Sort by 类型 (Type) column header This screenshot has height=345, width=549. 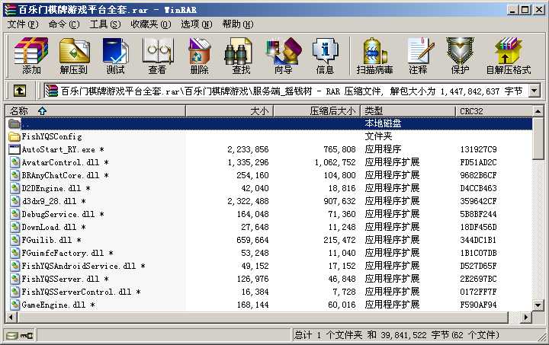(408, 111)
